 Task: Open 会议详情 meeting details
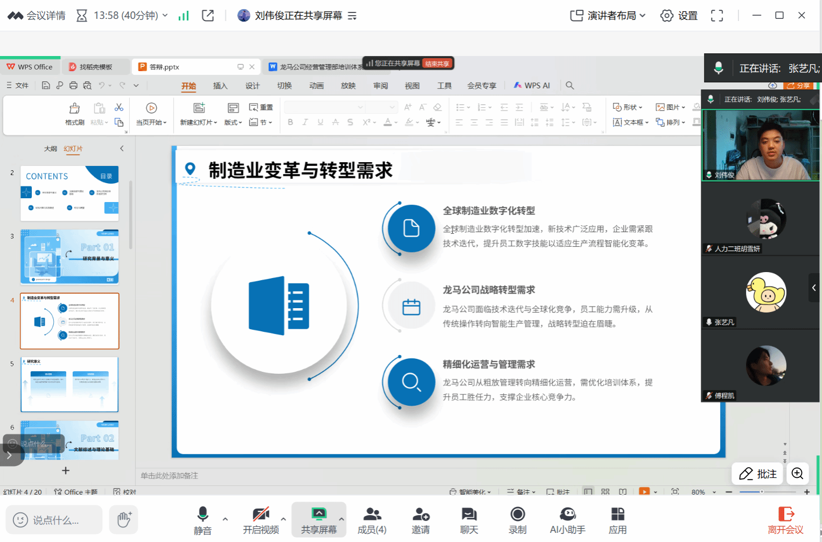37,16
